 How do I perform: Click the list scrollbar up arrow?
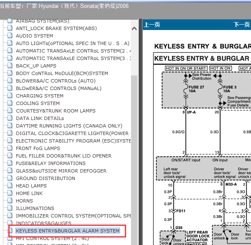click(x=134, y=29)
